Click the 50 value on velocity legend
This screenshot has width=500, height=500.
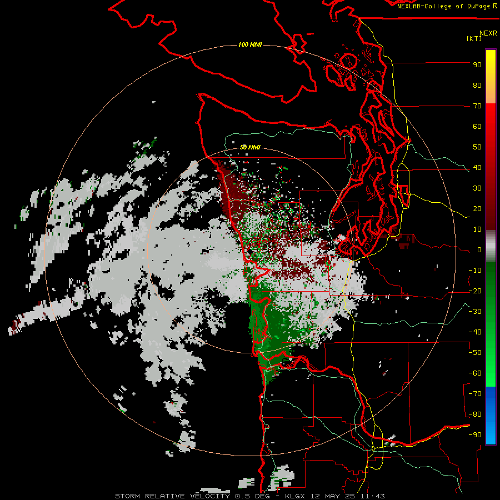(x=477, y=147)
